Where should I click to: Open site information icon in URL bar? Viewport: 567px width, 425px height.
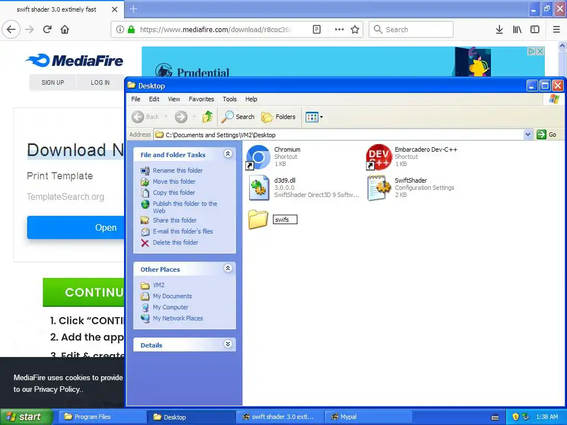pos(120,29)
